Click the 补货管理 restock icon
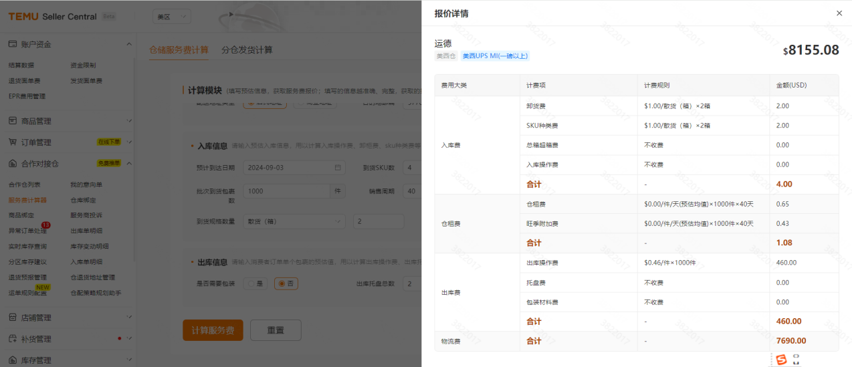The height and width of the screenshot is (367, 852). 12,339
